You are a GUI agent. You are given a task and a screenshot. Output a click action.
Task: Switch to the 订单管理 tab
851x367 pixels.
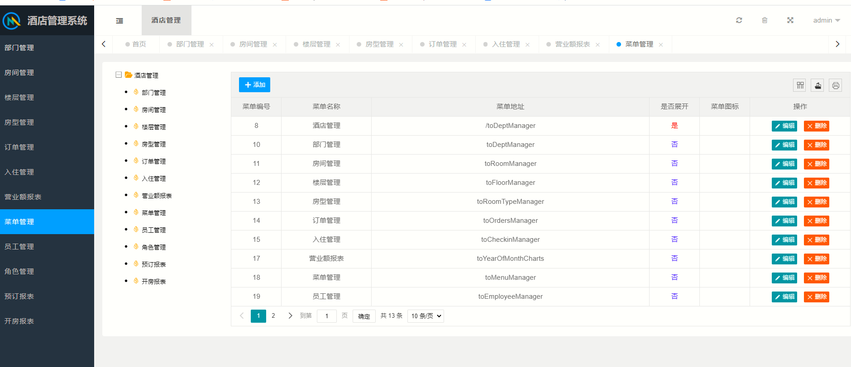[x=443, y=44]
